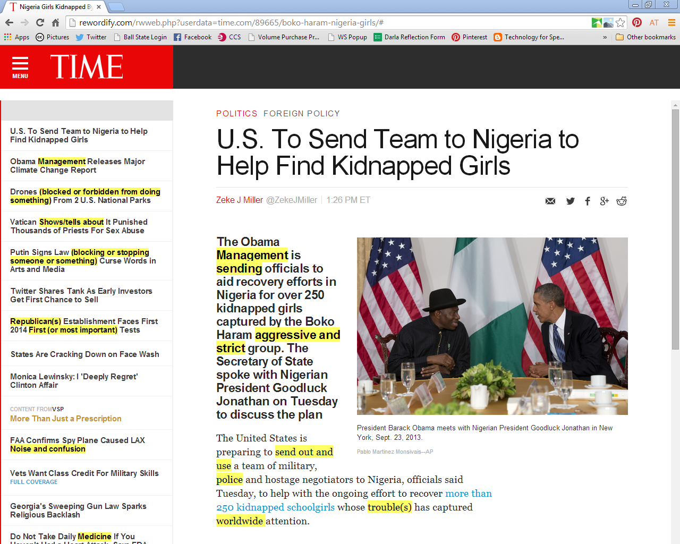Image resolution: width=680 pixels, height=544 pixels.
Task: Open 'Vets Want Class Credit For Military Skills'
Action: tap(84, 473)
